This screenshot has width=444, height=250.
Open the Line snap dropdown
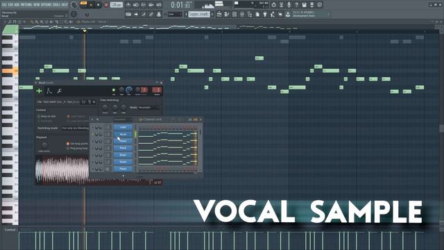[174, 14]
